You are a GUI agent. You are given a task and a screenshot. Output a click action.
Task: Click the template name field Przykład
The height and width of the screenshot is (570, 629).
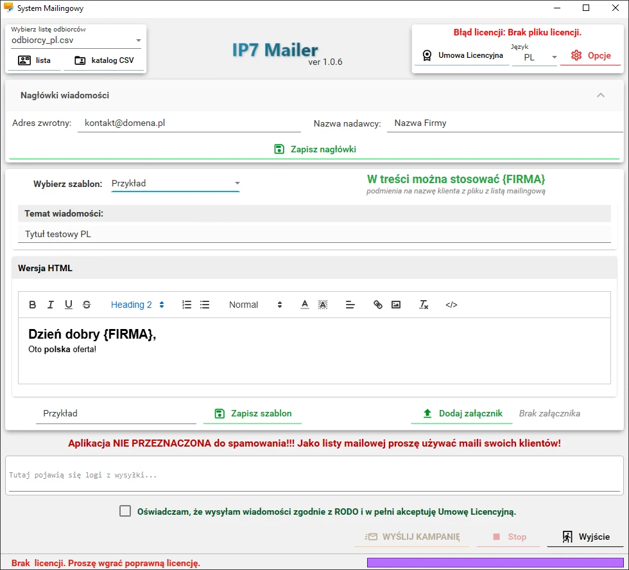coord(116,413)
